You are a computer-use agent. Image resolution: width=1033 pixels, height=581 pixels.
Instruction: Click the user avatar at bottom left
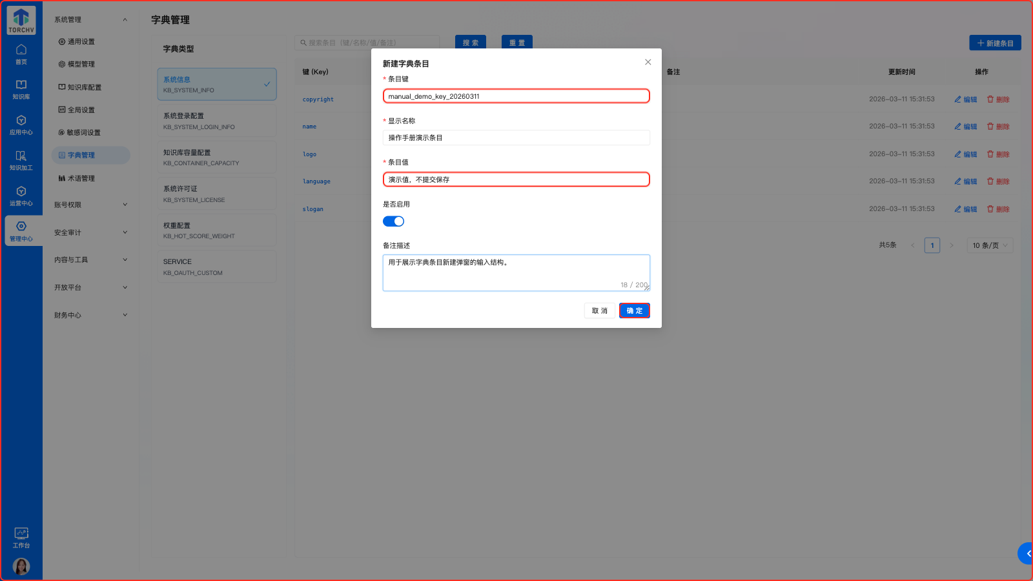pos(21,566)
